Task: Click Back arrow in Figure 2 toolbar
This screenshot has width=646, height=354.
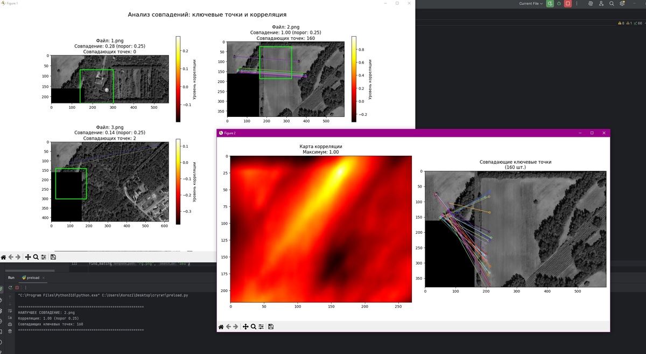Action: 228,327
